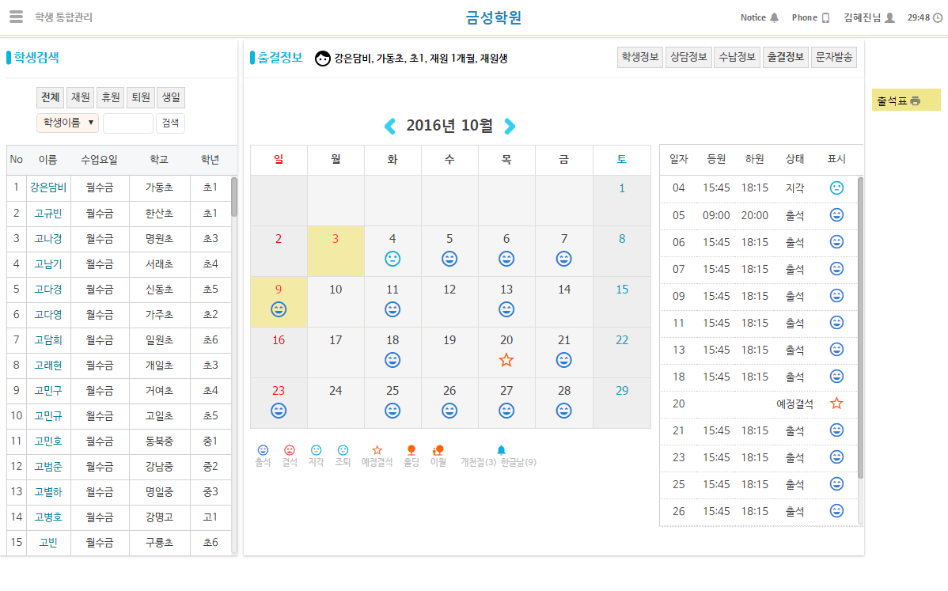
Task: Select calendar day 24
Action: click(x=336, y=403)
